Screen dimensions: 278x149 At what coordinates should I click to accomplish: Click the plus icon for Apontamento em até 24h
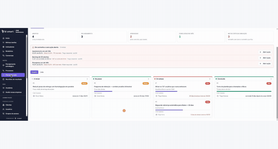260,52
